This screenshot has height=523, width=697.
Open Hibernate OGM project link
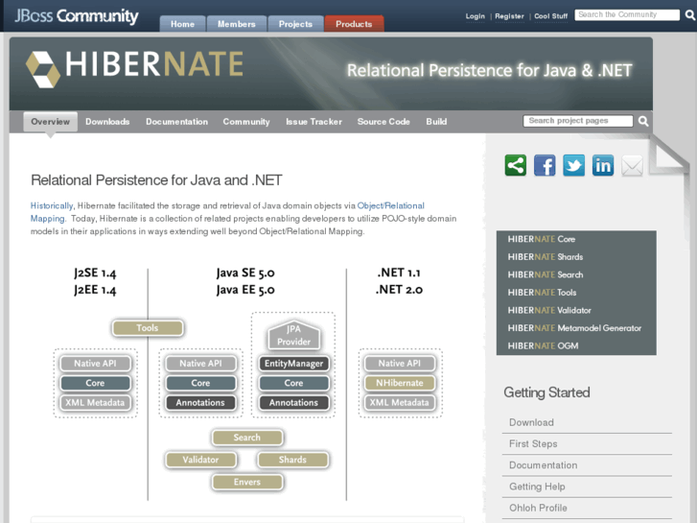tap(543, 345)
